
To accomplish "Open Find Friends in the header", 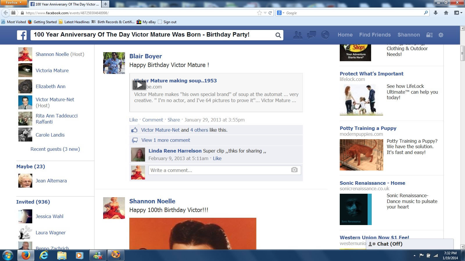I will [x=375, y=35].
